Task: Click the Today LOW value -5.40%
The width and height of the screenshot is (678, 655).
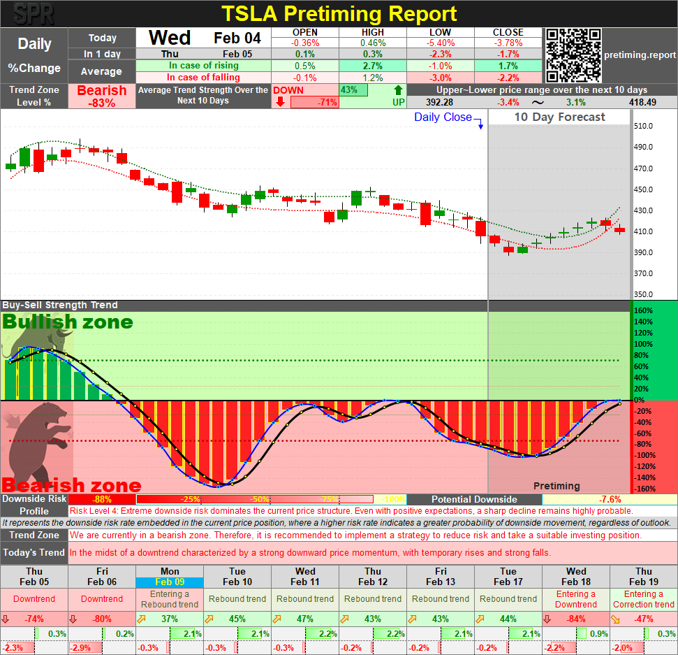Action: point(440,43)
